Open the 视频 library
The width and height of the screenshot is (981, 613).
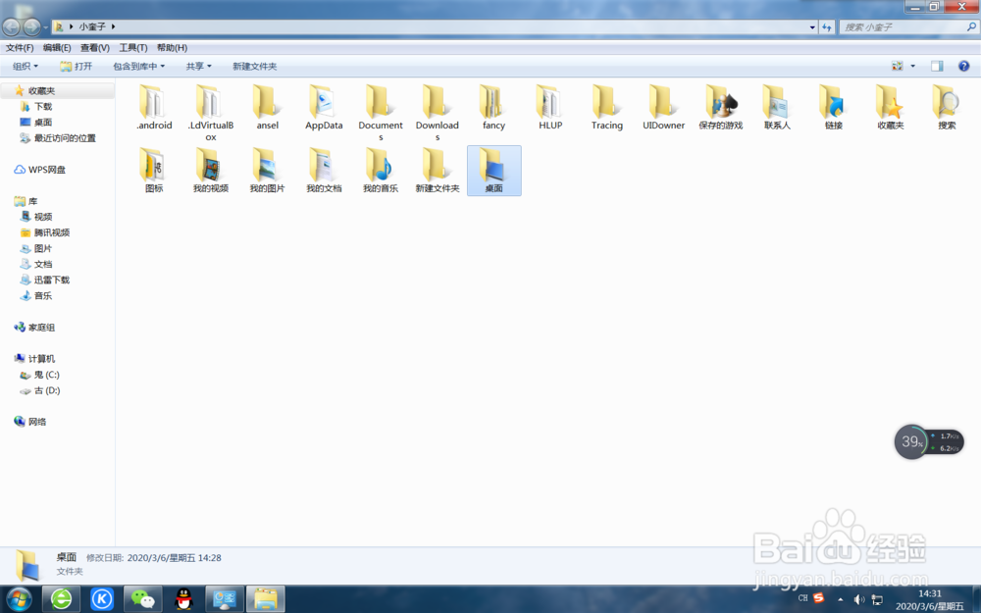pos(42,217)
